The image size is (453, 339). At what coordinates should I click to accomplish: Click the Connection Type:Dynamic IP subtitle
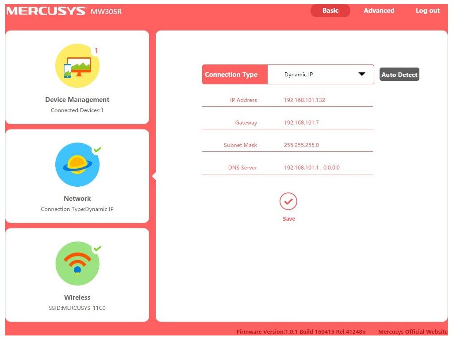tap(77, 209)
